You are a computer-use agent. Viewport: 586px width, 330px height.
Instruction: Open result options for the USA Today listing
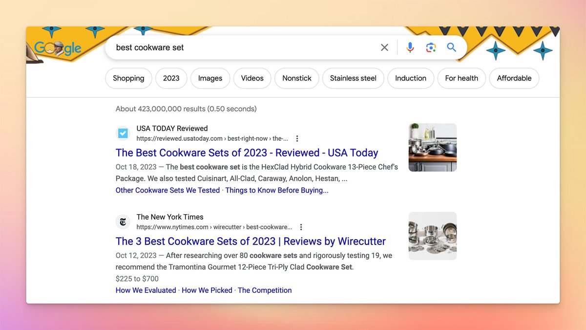297,138
